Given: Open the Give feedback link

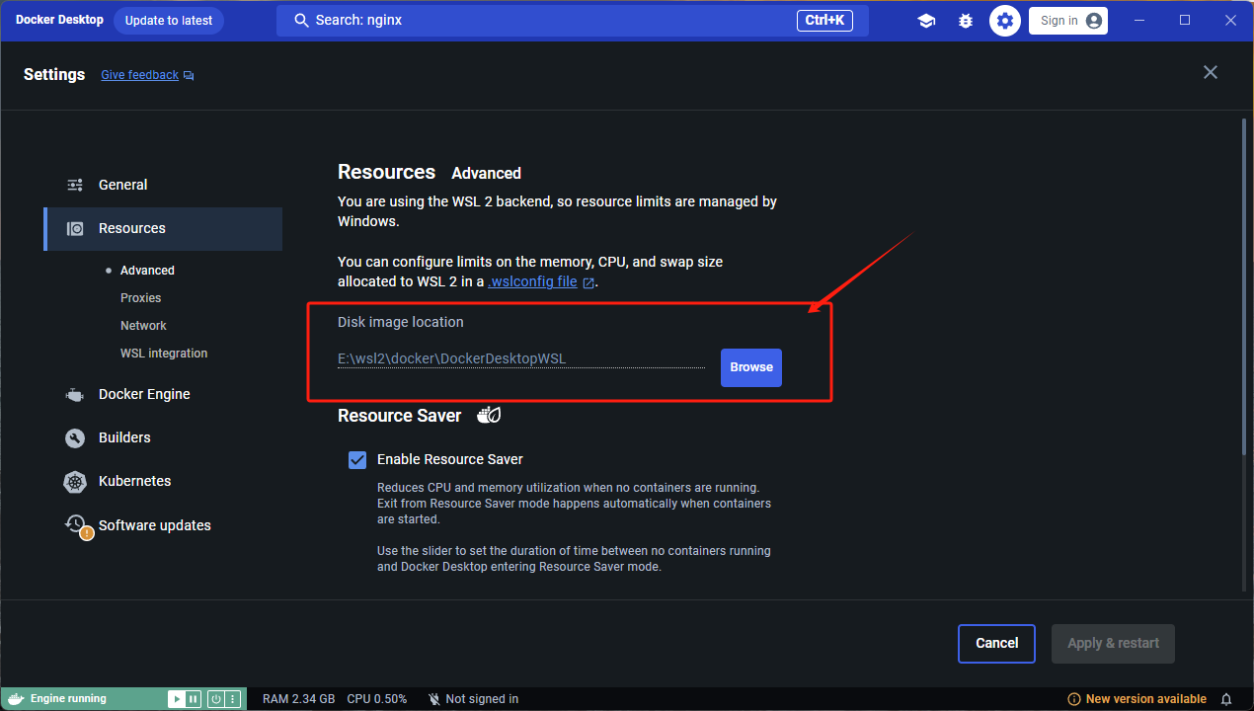Looking at the screenshot, I should click(140, 75).
